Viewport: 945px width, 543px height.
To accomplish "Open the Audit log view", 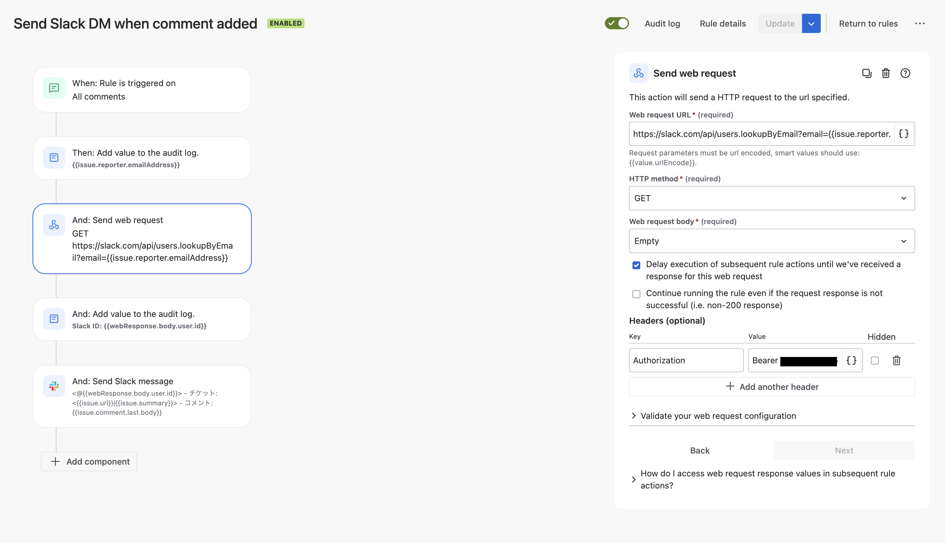I will click(x=662, y=23).
